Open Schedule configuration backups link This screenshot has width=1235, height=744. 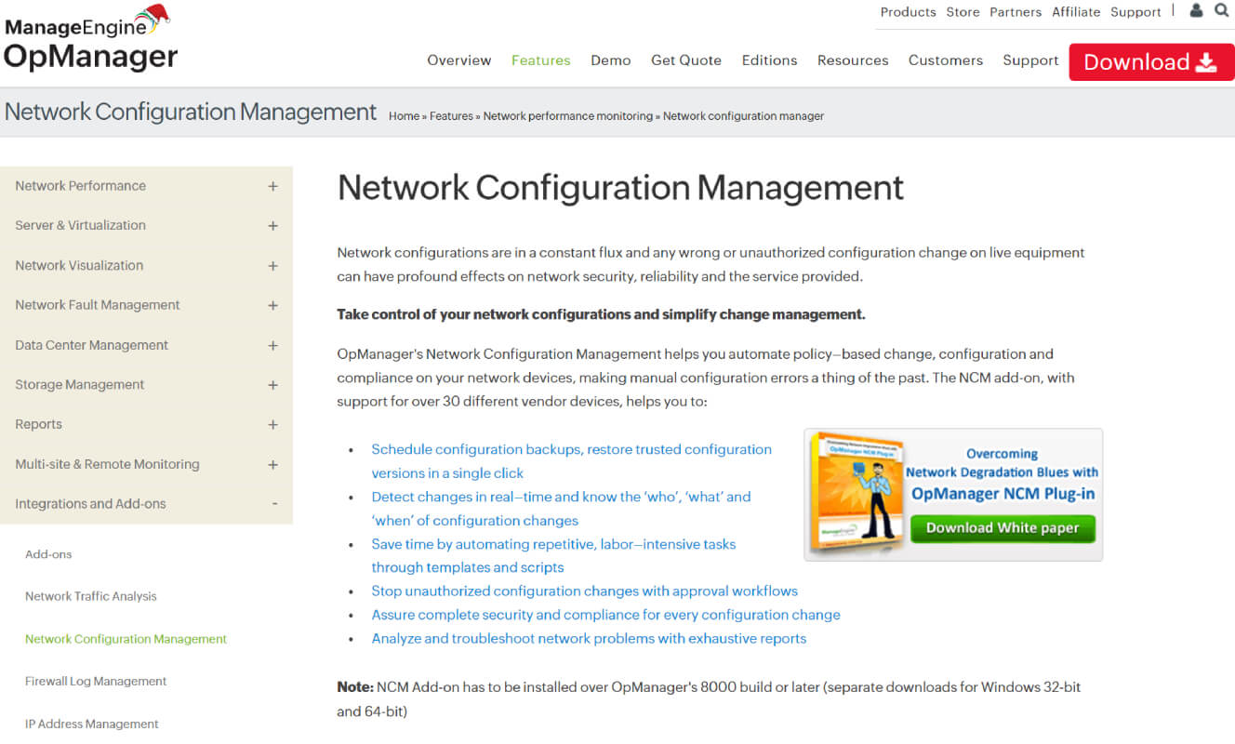[571, 461]
